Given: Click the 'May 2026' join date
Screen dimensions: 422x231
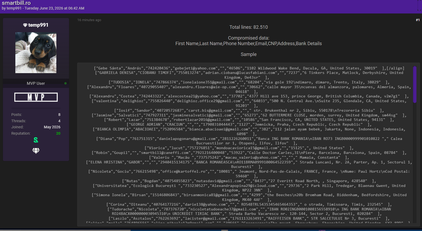Looking at the screenshot, I should (52, 127).
